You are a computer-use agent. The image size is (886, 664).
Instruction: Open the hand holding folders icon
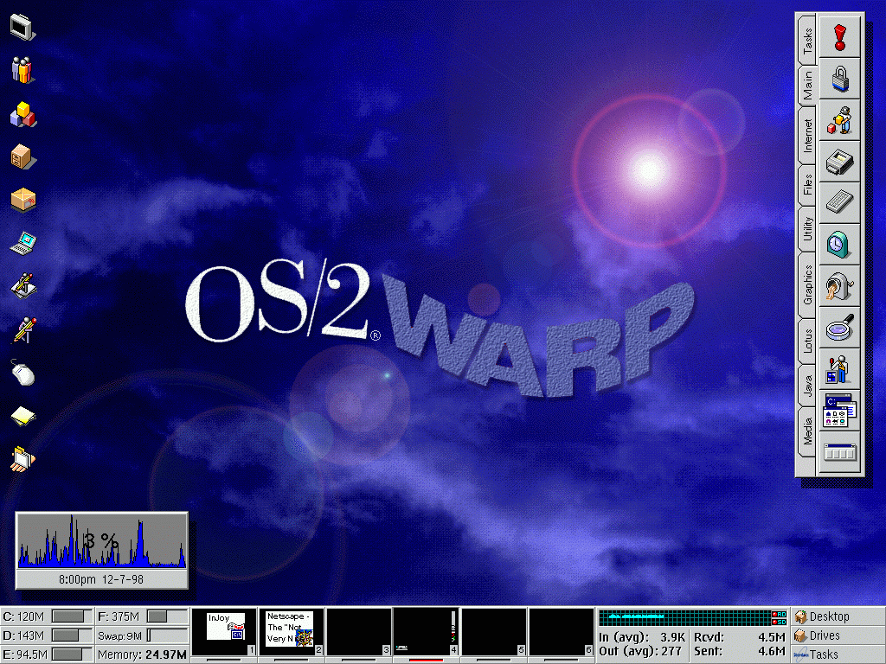click(x=22, y=458)
